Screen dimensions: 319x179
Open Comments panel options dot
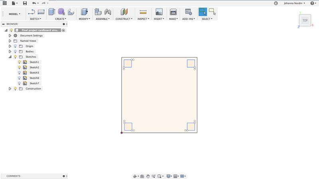[64, 176]
